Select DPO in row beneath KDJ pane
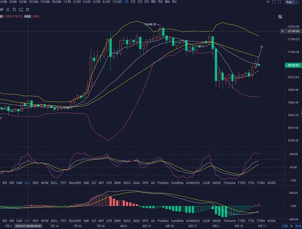 point(145,183)
